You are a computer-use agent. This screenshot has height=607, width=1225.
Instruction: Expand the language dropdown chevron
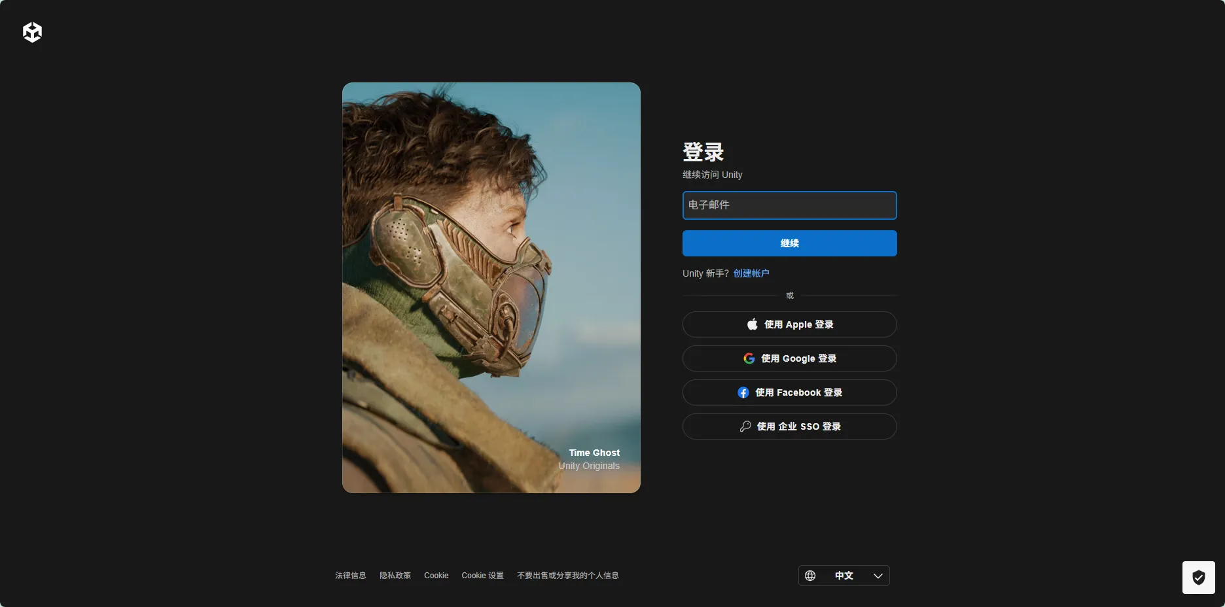(x=878, y=576)
